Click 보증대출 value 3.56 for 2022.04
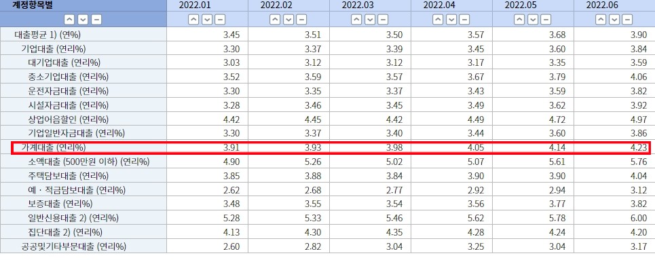Image resolution: width=655 pixels, height=260 pixels. click(x=476, y=204)
